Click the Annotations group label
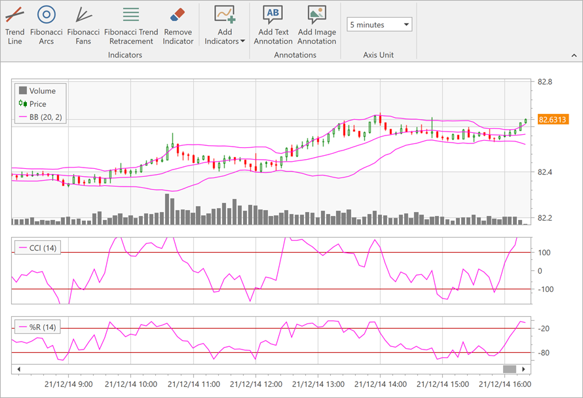 pyautogui.click(x=295, y=55)
